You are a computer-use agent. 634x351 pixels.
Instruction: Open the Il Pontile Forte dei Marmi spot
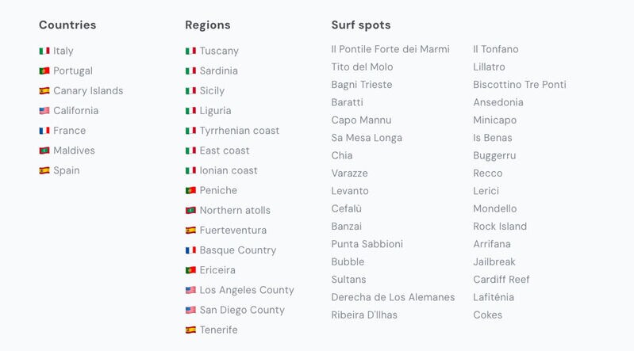pyautogui.click(x=390, y=49)
